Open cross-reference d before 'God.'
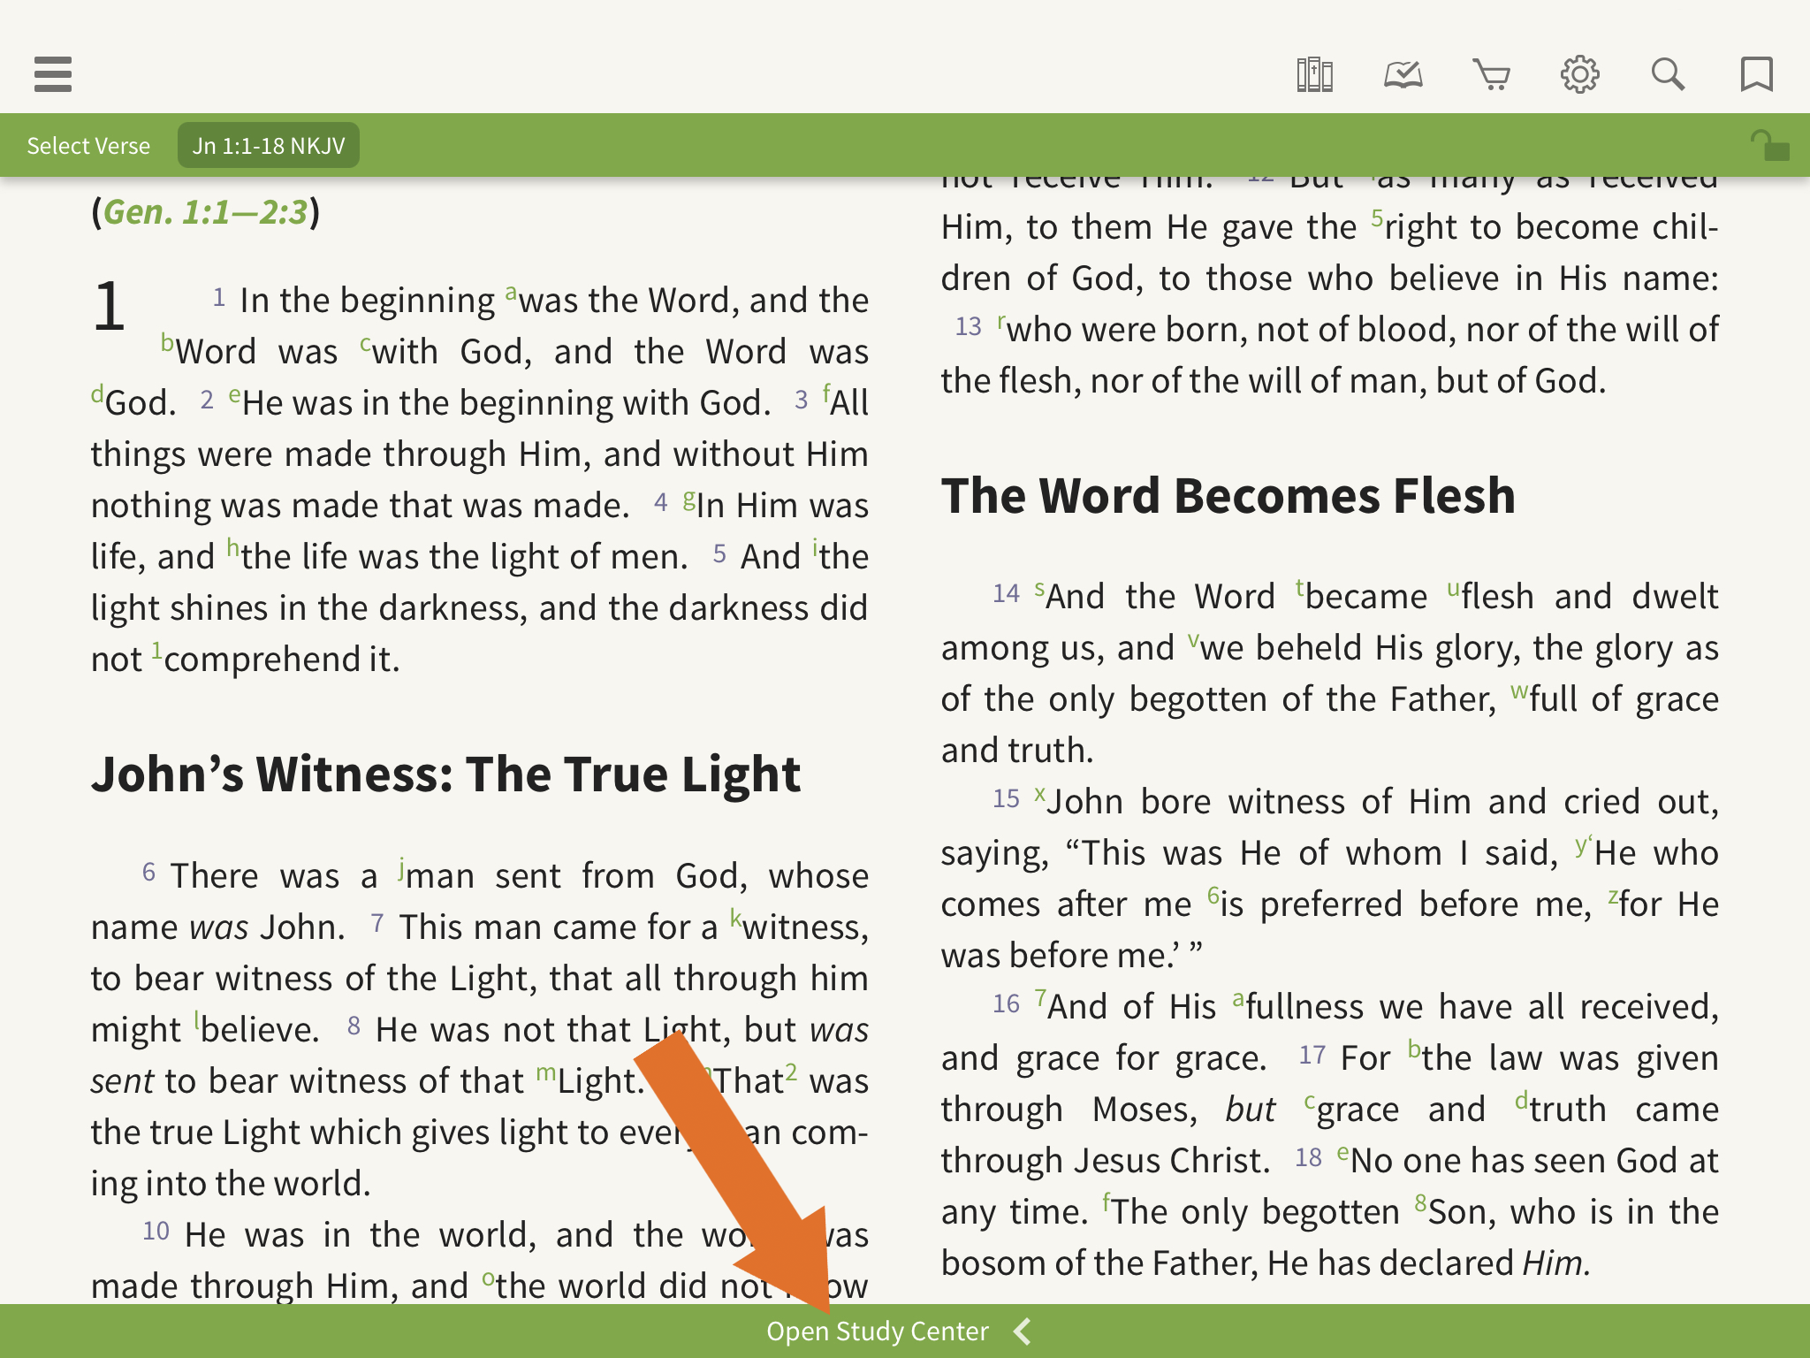Image resolution: width=1810 pixels, height=1358 pixels. 97,393
